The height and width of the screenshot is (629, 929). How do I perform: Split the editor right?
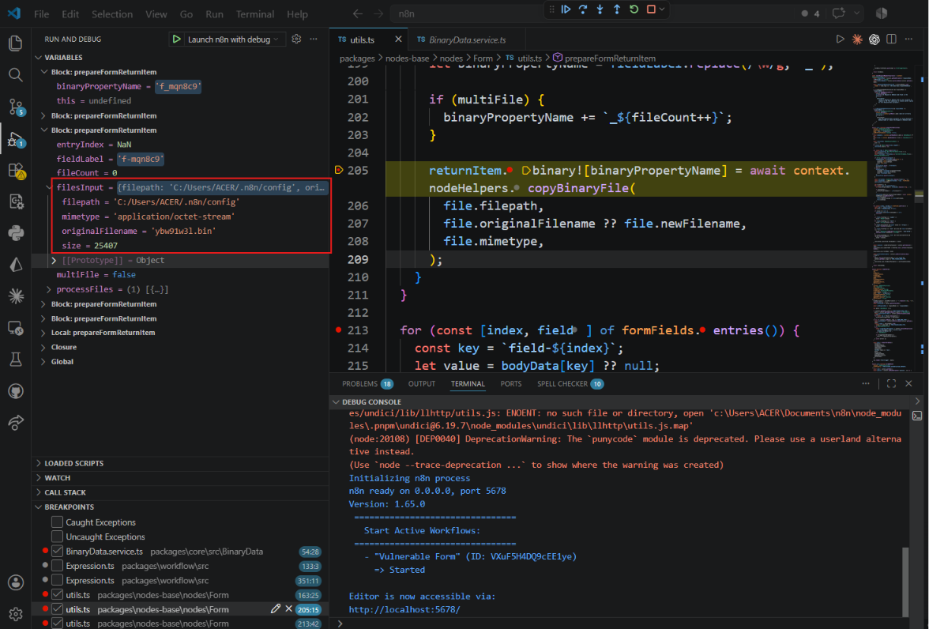click(x=891, y=40)
